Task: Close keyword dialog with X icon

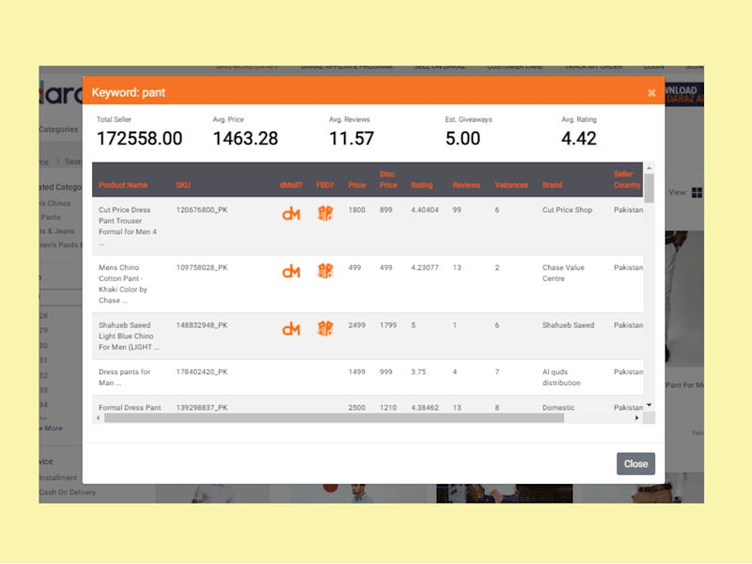Action: pyautogui.click(x=651, y=92)
